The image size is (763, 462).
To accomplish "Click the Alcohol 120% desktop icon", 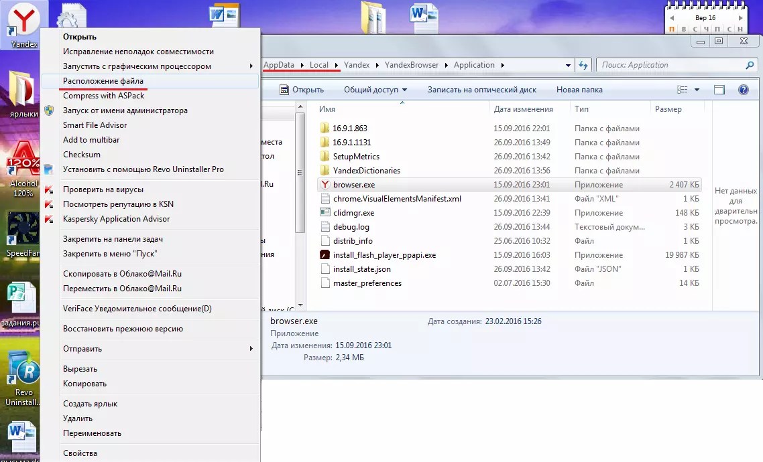I will (x=23, y=172).
